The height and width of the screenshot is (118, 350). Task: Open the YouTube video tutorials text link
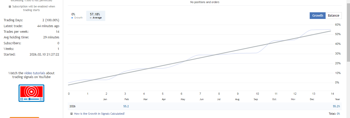[31, 75]
